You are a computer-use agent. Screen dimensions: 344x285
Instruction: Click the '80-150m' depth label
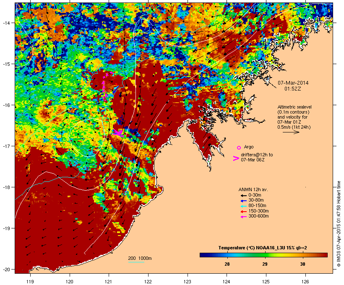257,206
